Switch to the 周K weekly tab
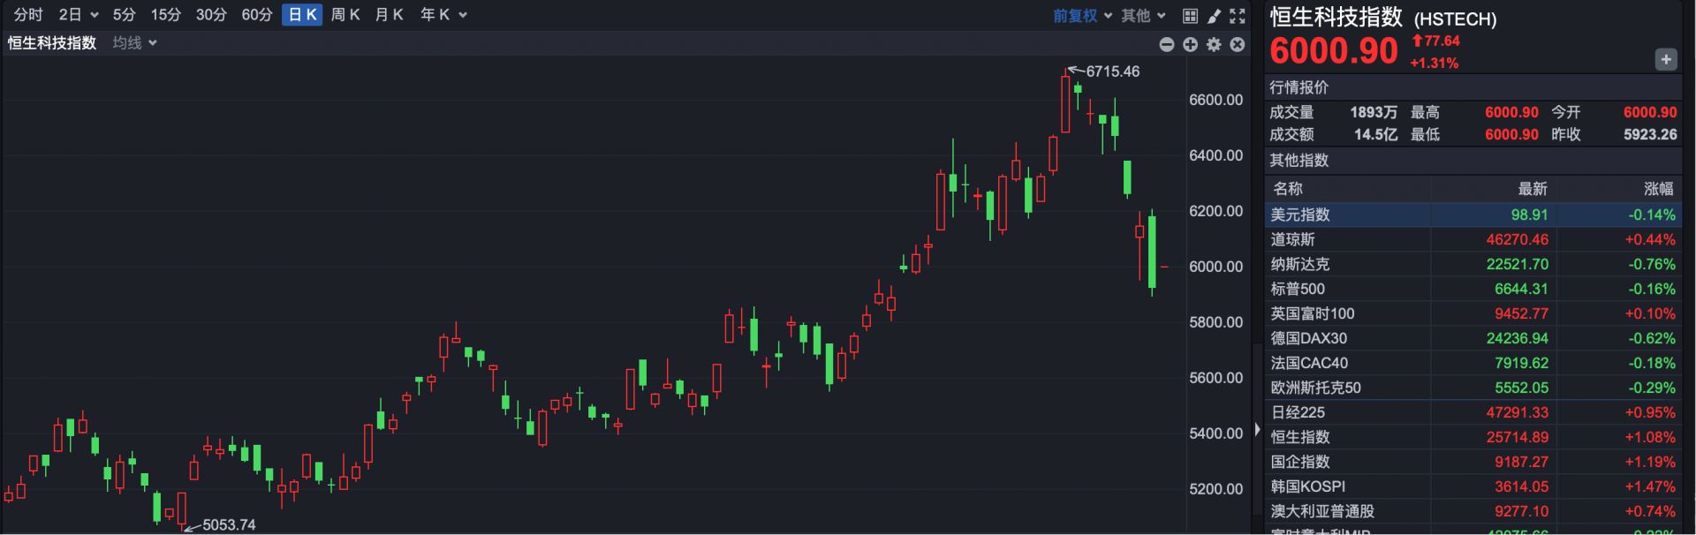Screen dimensions: 1696x535 (x=344, y=15)
